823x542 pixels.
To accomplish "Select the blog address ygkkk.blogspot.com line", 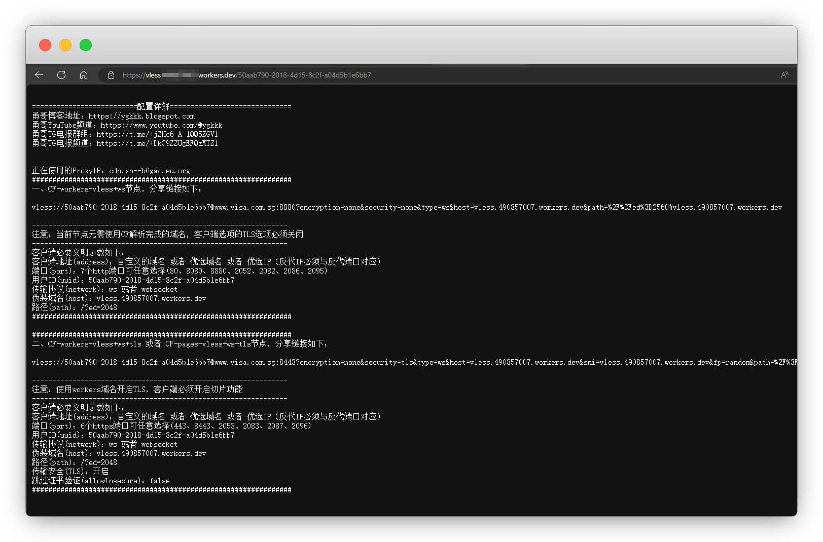I will (113, 116).
